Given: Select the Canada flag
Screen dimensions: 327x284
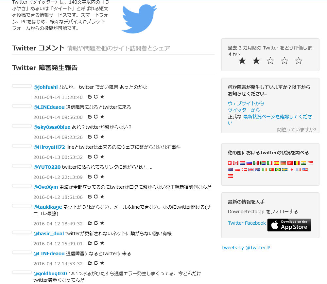Looking at the screenshot, I should (236, 163).
